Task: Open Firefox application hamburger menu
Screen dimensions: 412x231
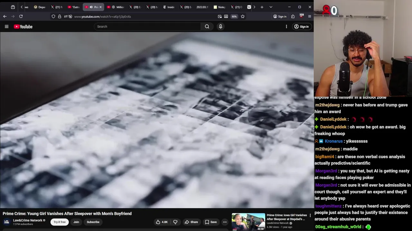Action: tap(310, 16)
